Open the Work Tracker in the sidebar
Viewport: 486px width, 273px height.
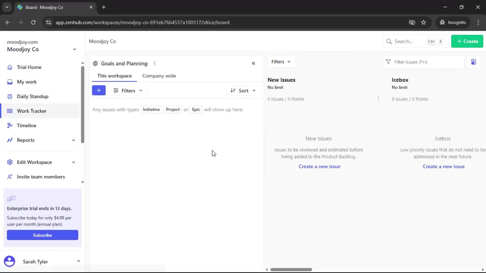31,111
